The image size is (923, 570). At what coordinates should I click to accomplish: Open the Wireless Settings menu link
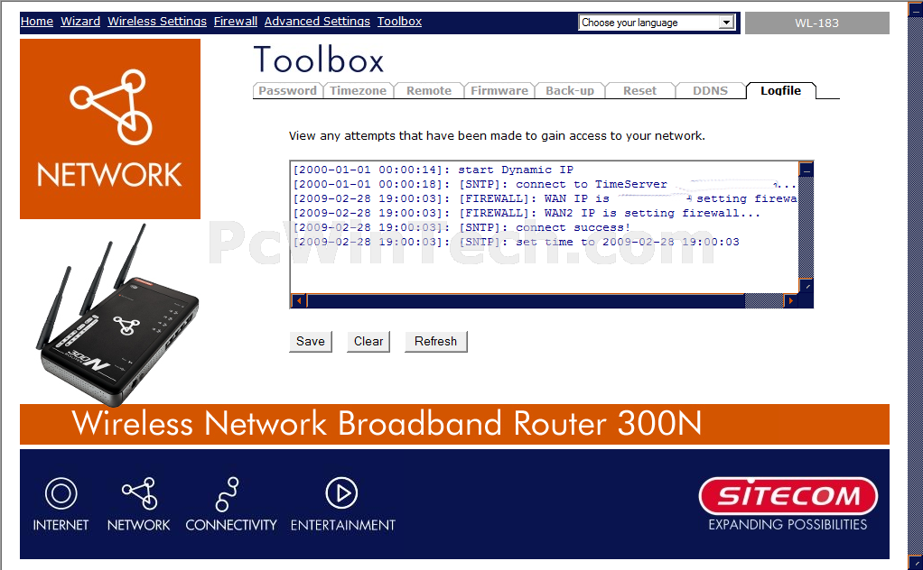click(x=157, y=21)
